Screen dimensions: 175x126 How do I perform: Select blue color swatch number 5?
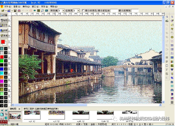[2, 69]
